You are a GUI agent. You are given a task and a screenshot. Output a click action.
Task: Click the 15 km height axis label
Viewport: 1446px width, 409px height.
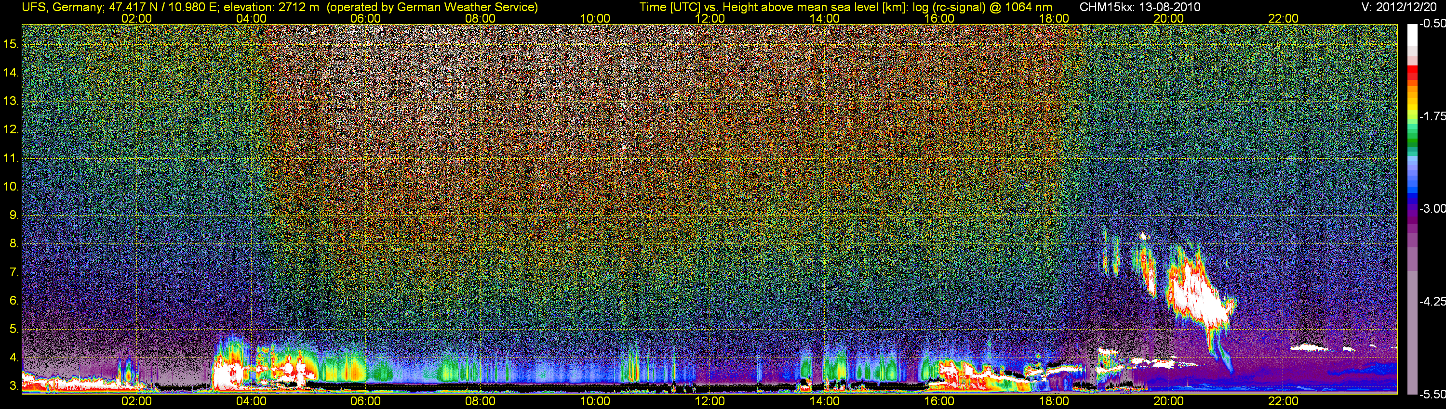click(x=11, y=44)
